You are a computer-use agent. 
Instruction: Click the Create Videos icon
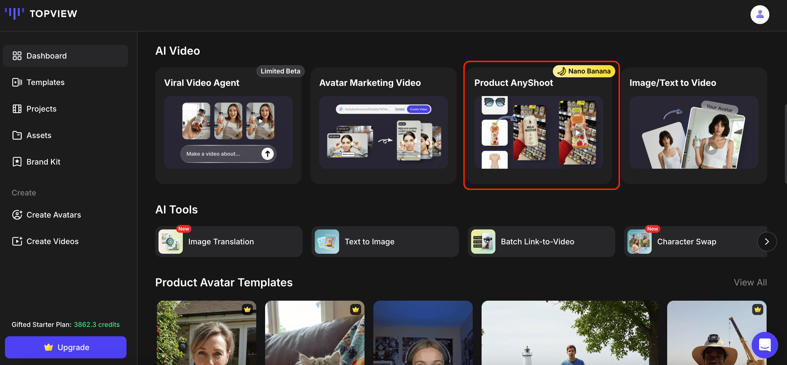(17, 241)
